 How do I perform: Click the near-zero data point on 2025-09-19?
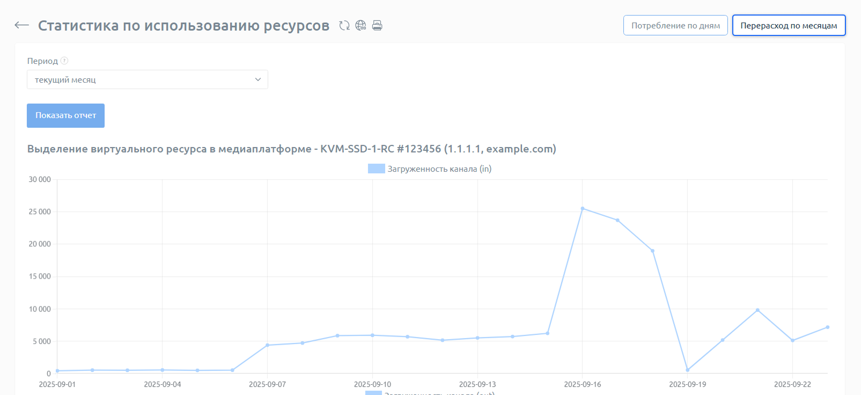pyautogui.click(x=687, y=370)
